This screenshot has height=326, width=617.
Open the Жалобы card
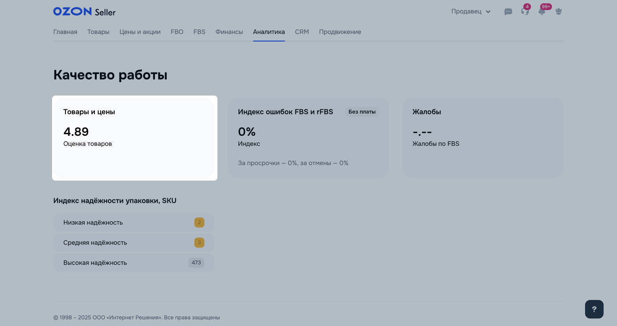483,138
